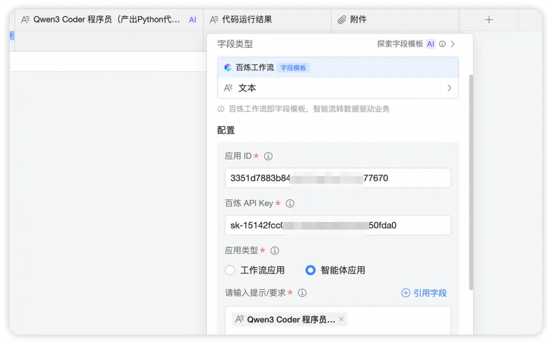
Task: Click the 百炼工作流 logo icon
Action: 228,67
